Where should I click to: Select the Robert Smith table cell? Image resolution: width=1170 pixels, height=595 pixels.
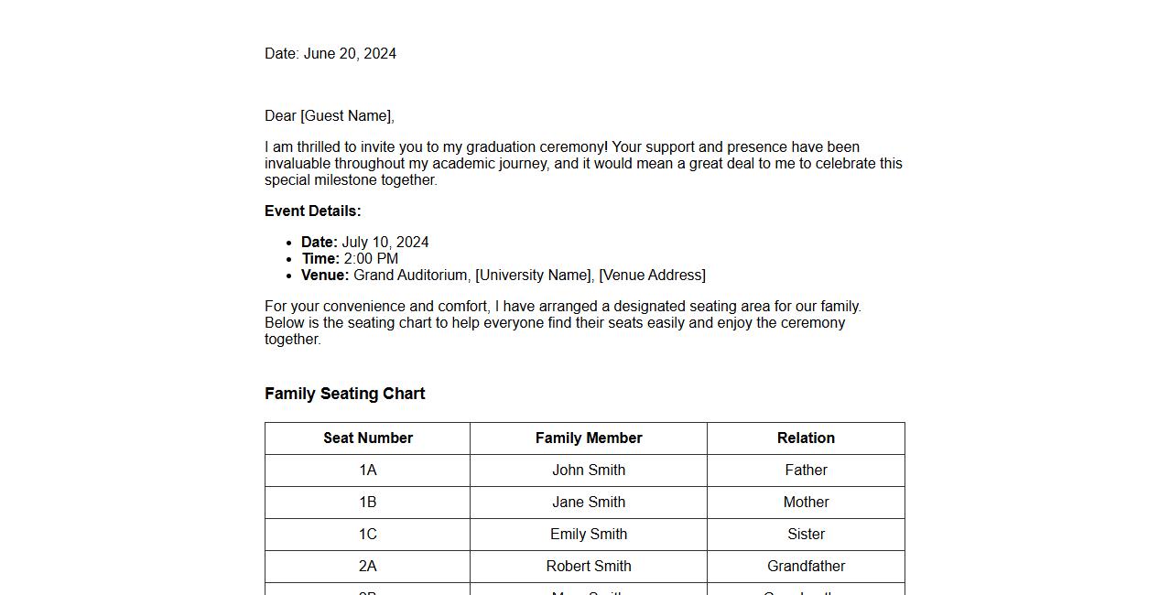[x=589, y=567]
